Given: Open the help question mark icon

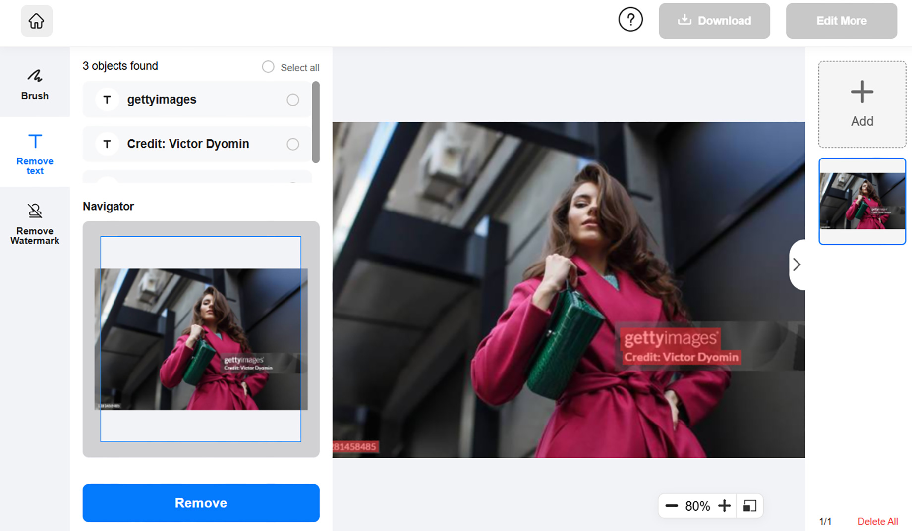Looking at the screenshot, I should (x=630, y=20).
